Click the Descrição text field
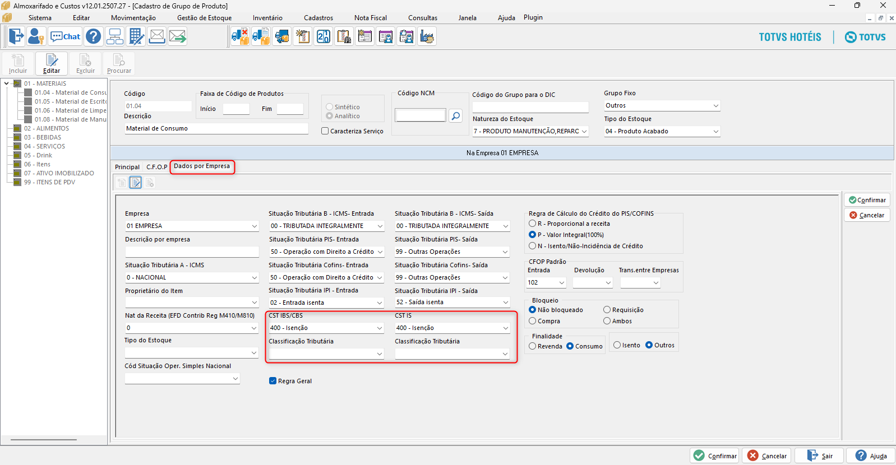The image size is (896, 465). point(216,128)
